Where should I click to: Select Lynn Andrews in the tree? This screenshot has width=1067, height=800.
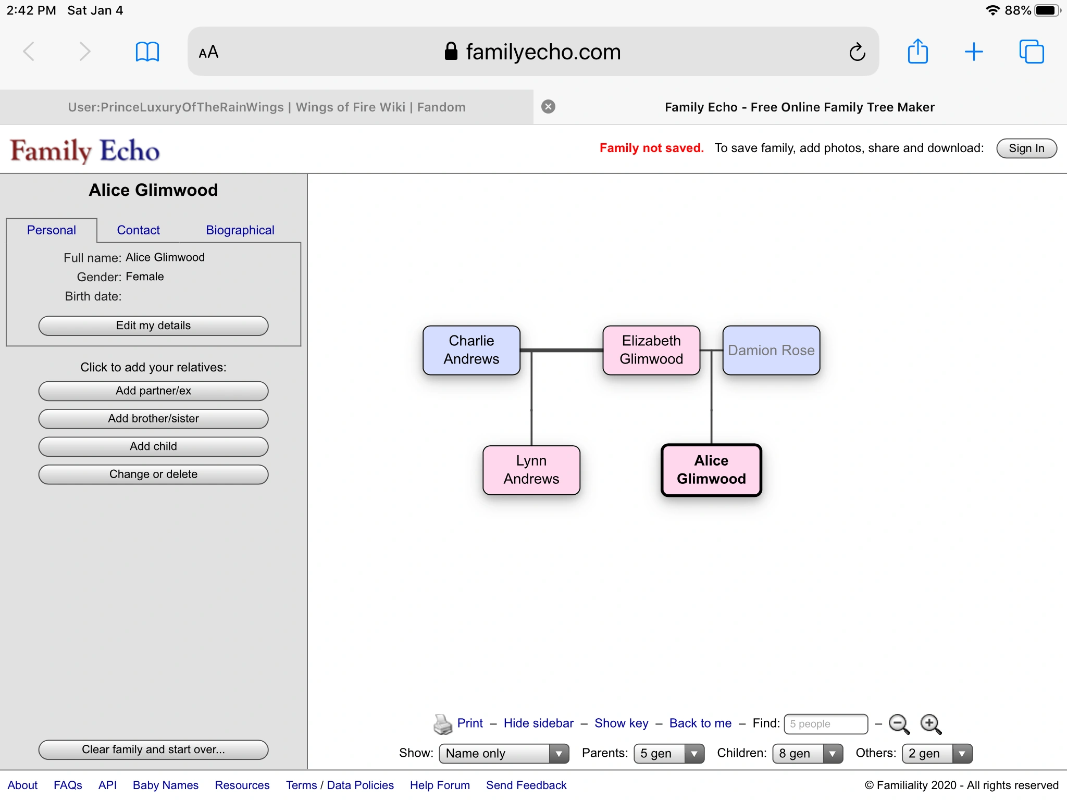coord(531,470)
